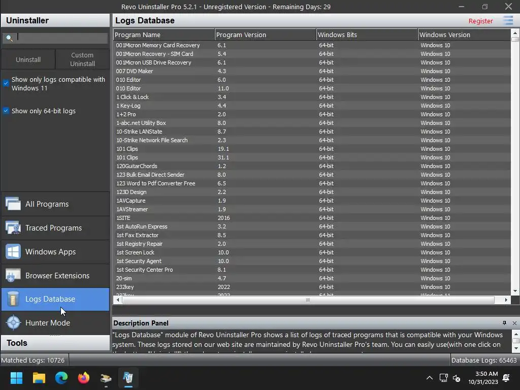Open the notification center icon
The width and height of the screenshot is (520, 390).
[506, 378]
